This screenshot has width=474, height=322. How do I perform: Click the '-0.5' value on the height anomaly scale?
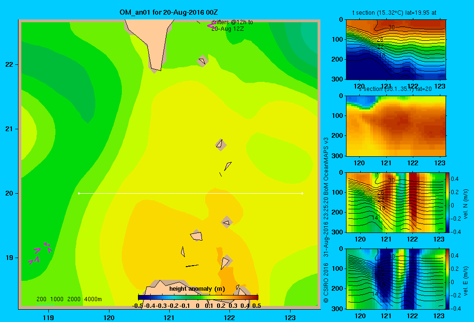[137, 306]
